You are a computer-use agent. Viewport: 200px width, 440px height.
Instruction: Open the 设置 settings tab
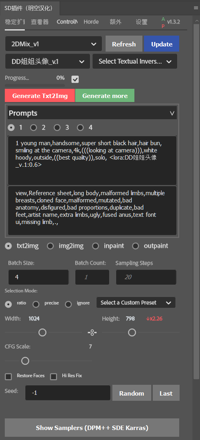tap(142, 22)
